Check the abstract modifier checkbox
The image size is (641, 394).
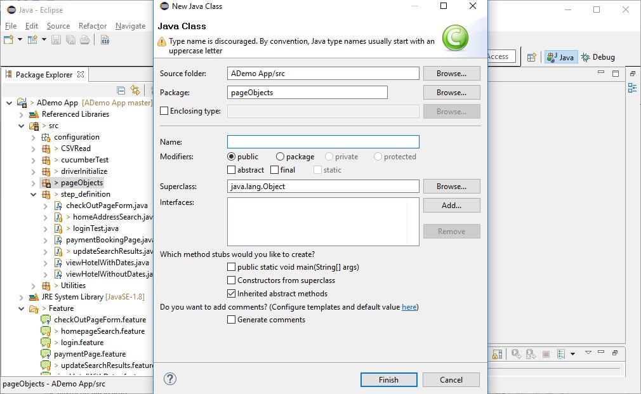coord(232,169)
